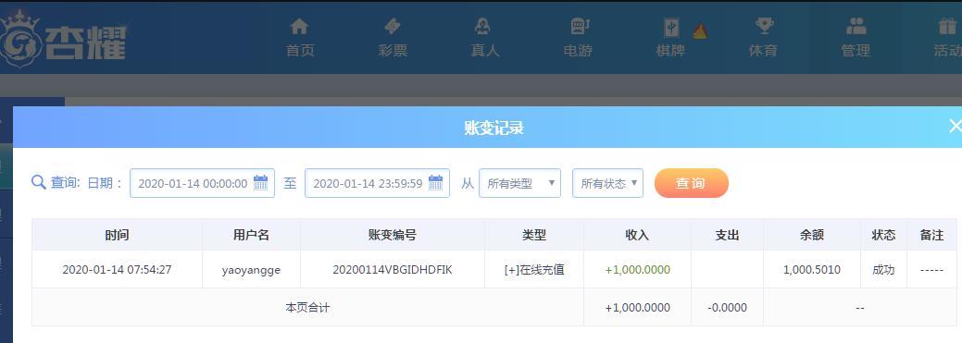The height and width of the screenshot is (343, 962).
Task: Click the orange 查询 button
Action: (692, 183)
